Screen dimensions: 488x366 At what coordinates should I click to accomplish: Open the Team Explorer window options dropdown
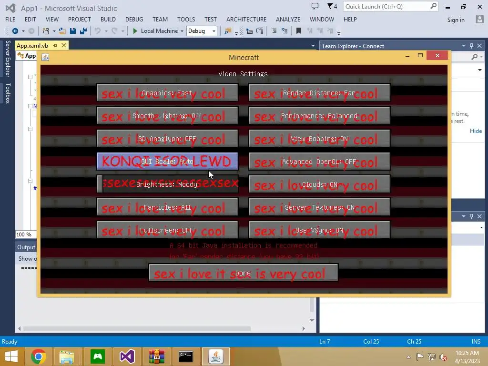[463, 46]
